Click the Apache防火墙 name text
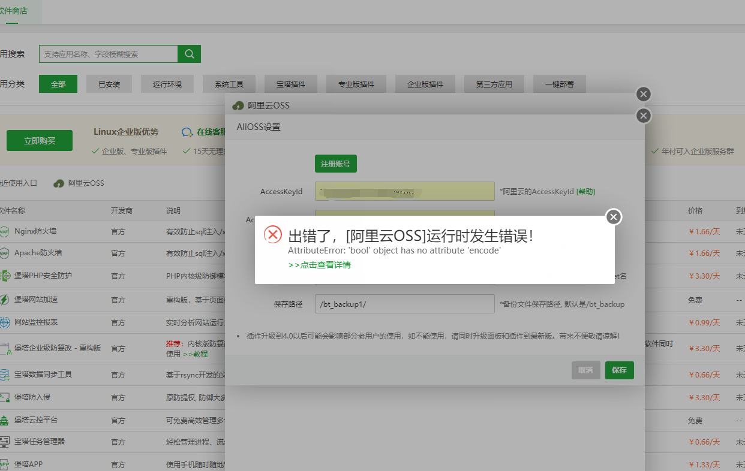This screenshot has width=745, height=471. point(38,253)
